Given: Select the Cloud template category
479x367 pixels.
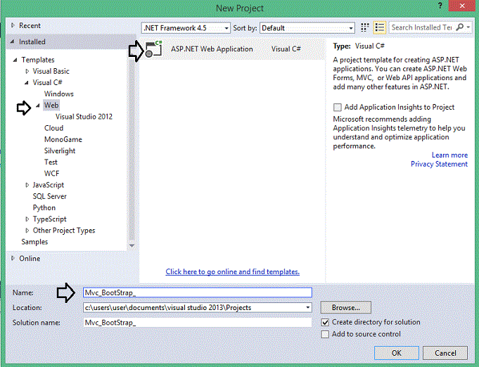Looking at the screenshot, I should (x=53, y=128).
